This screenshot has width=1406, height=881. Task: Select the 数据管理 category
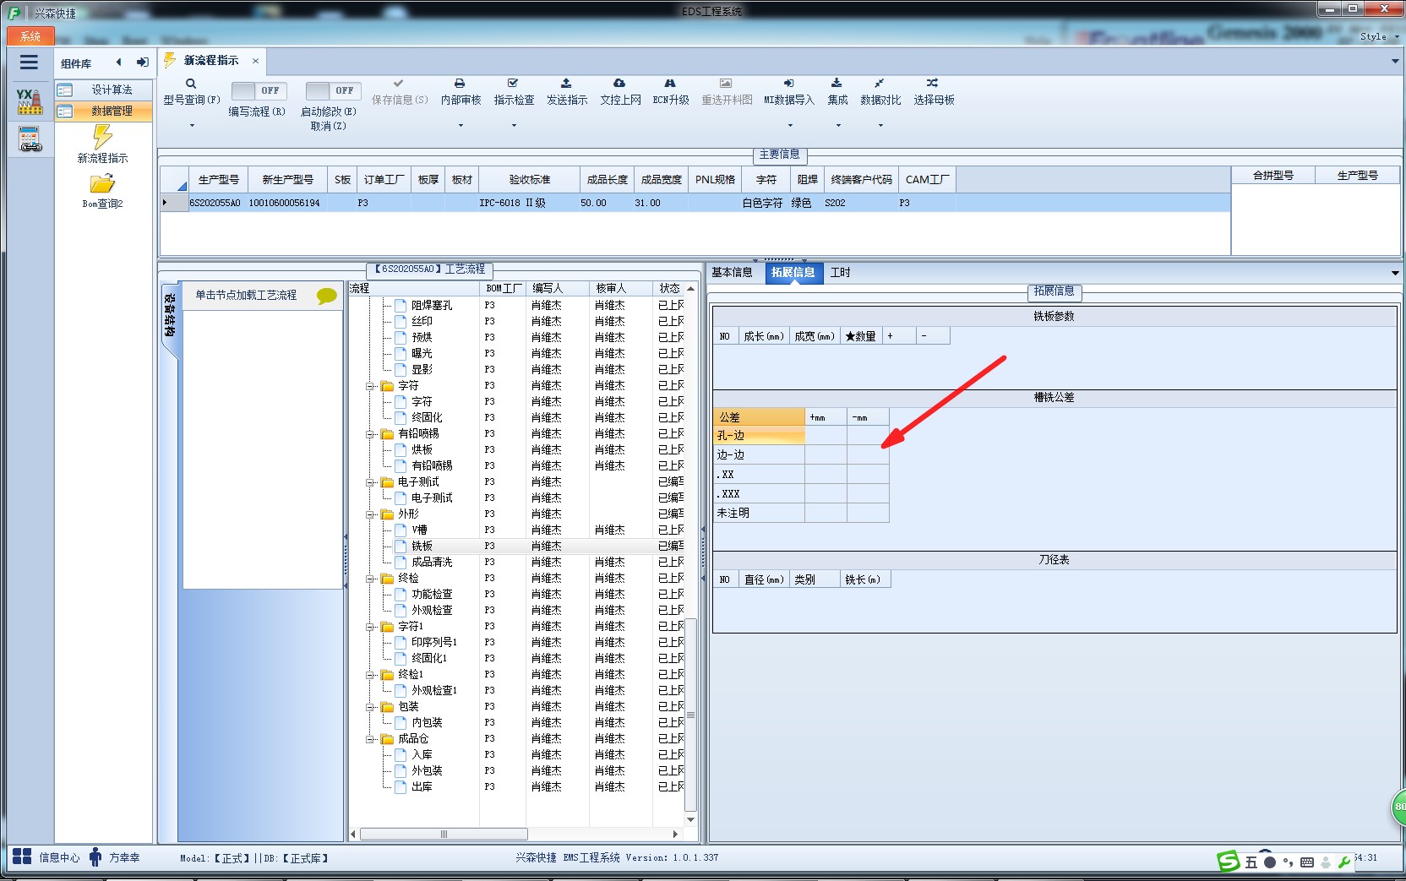click(104, 111)
